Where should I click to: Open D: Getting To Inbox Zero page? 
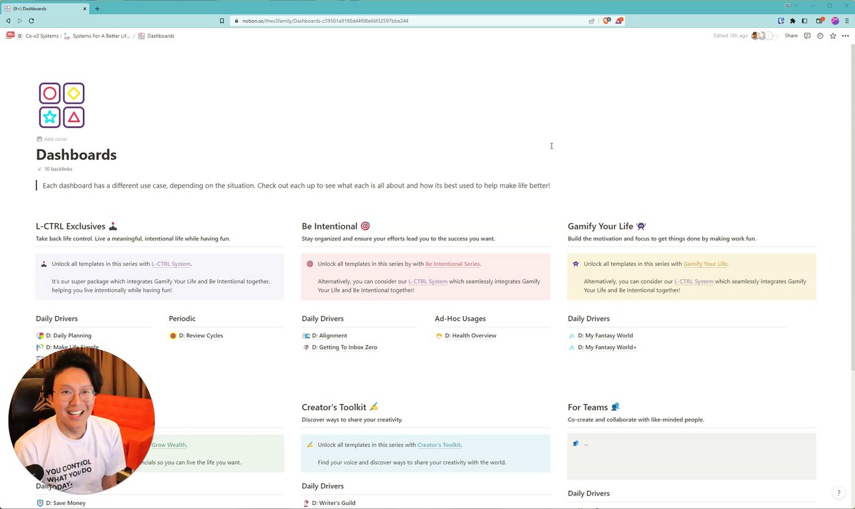point(339,347)
